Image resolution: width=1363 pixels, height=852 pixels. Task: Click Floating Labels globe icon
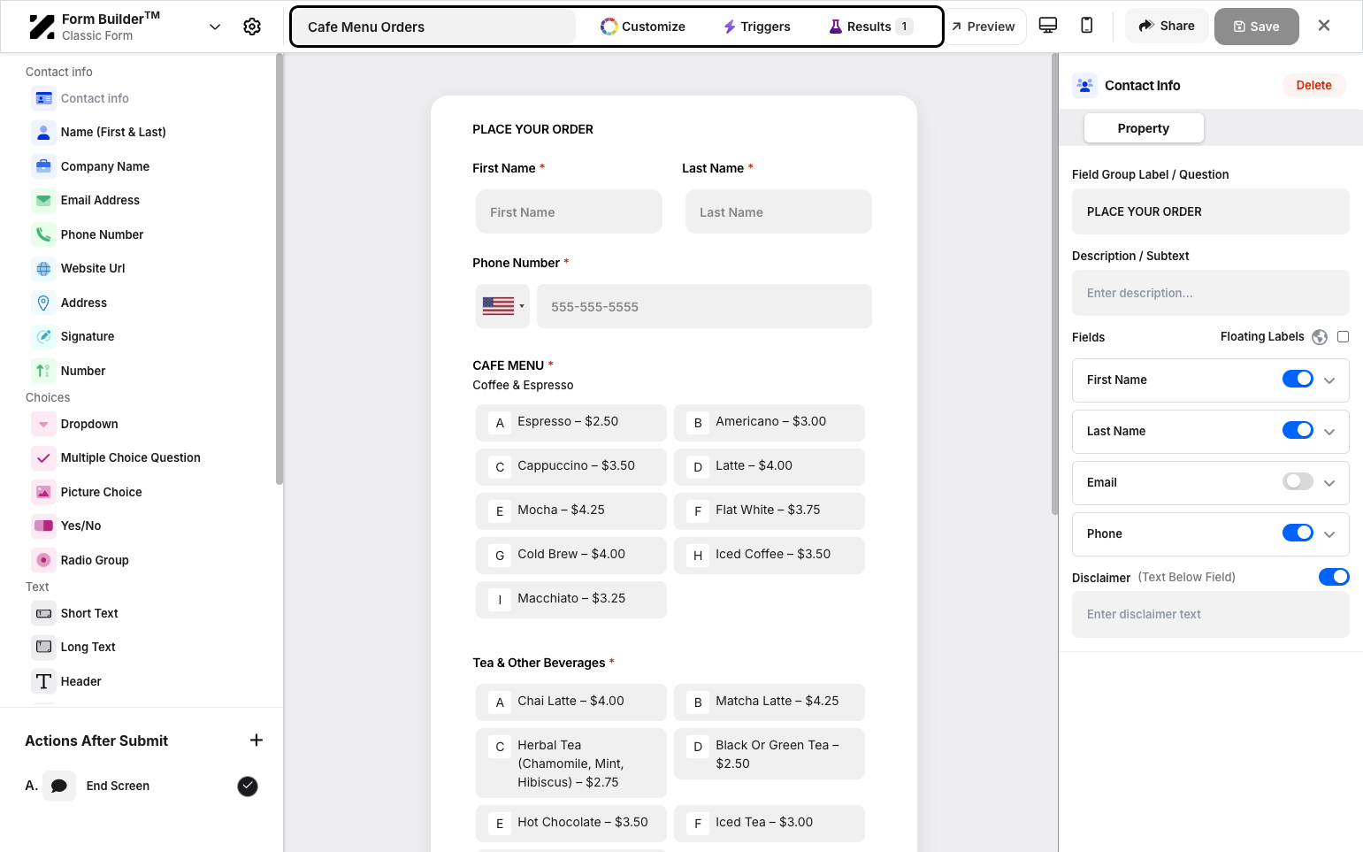pyautogui.click(x=1320, y=337)
